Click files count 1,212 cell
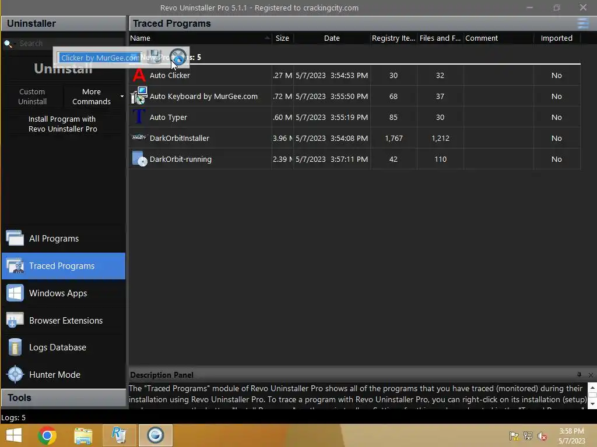The width and height of the screenshot is (597, 447). click(440, 138)
